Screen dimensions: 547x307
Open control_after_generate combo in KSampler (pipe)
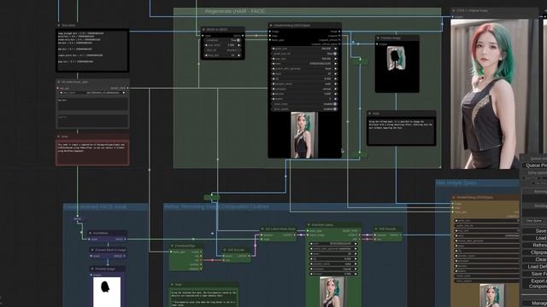tap(333, 249)
